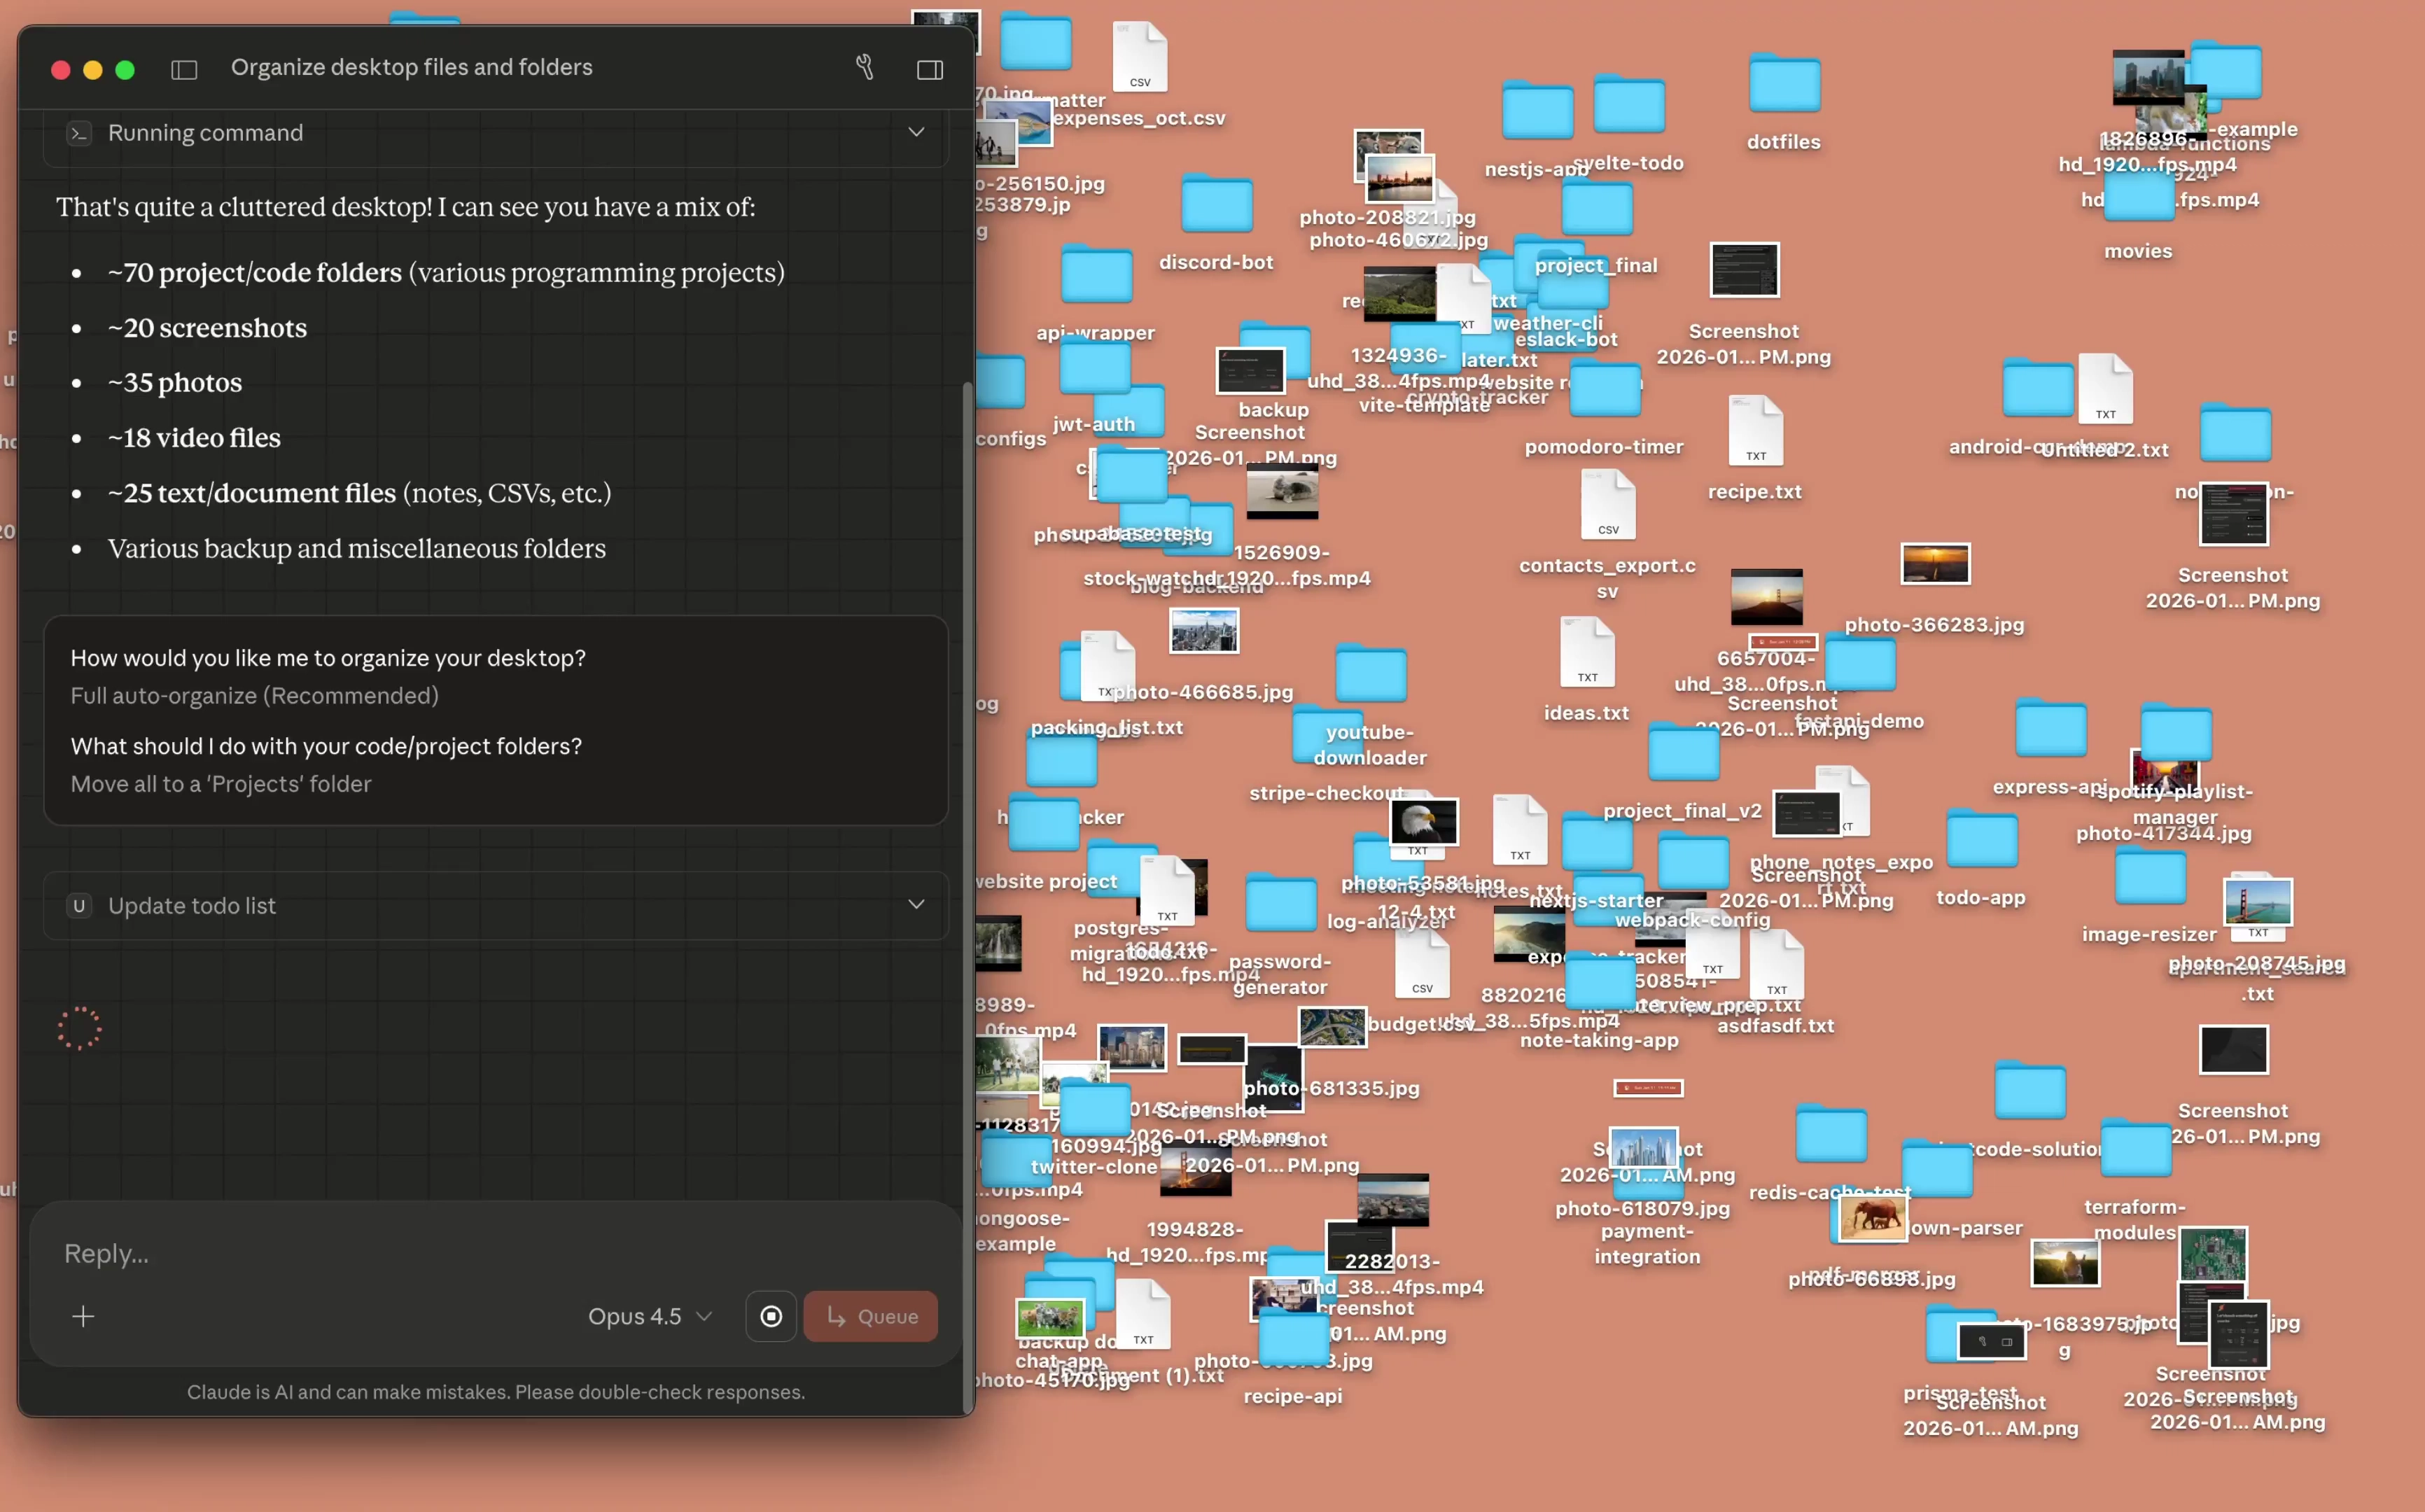Image resolution: width=2425 pixels, height=1512 pixels.
Task: Click the Full auto-organize (Recommended) answer
Action: coord(254,695)
